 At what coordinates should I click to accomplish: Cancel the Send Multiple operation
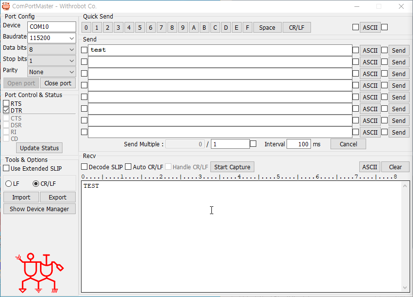coord(348,144)
